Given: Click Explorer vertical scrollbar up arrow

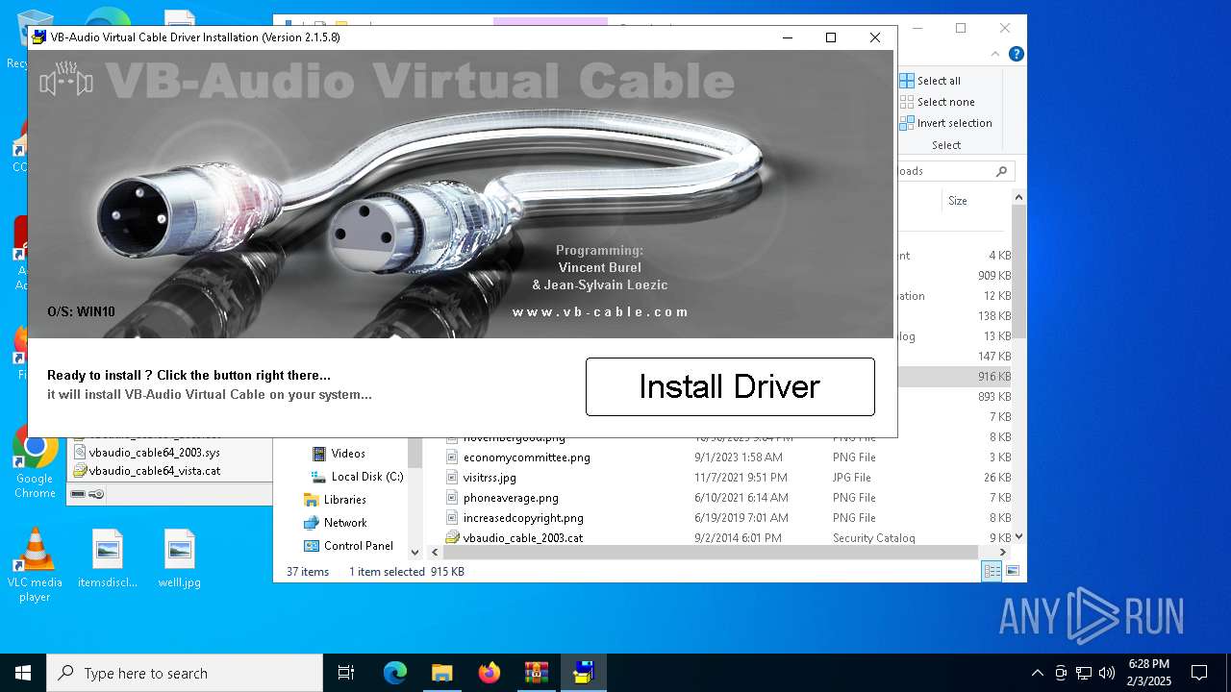Looking at the screenshot, I should point(1018,198).
